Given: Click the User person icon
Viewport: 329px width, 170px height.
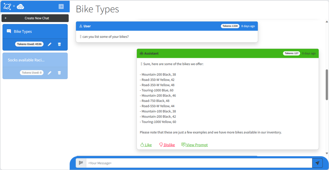Looking at the screenshot, I should (81, 26).
